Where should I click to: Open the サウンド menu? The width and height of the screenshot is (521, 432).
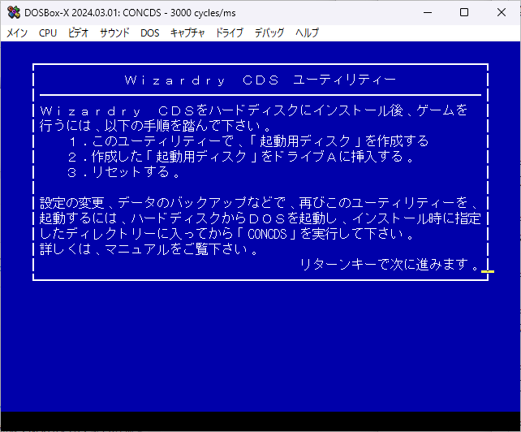click(x=114, y=33)
